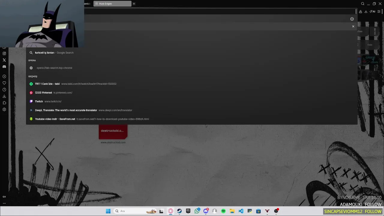The image size is (384, 216).
Task: Open Instagram from the Opera sidebar
Action: 4,53
